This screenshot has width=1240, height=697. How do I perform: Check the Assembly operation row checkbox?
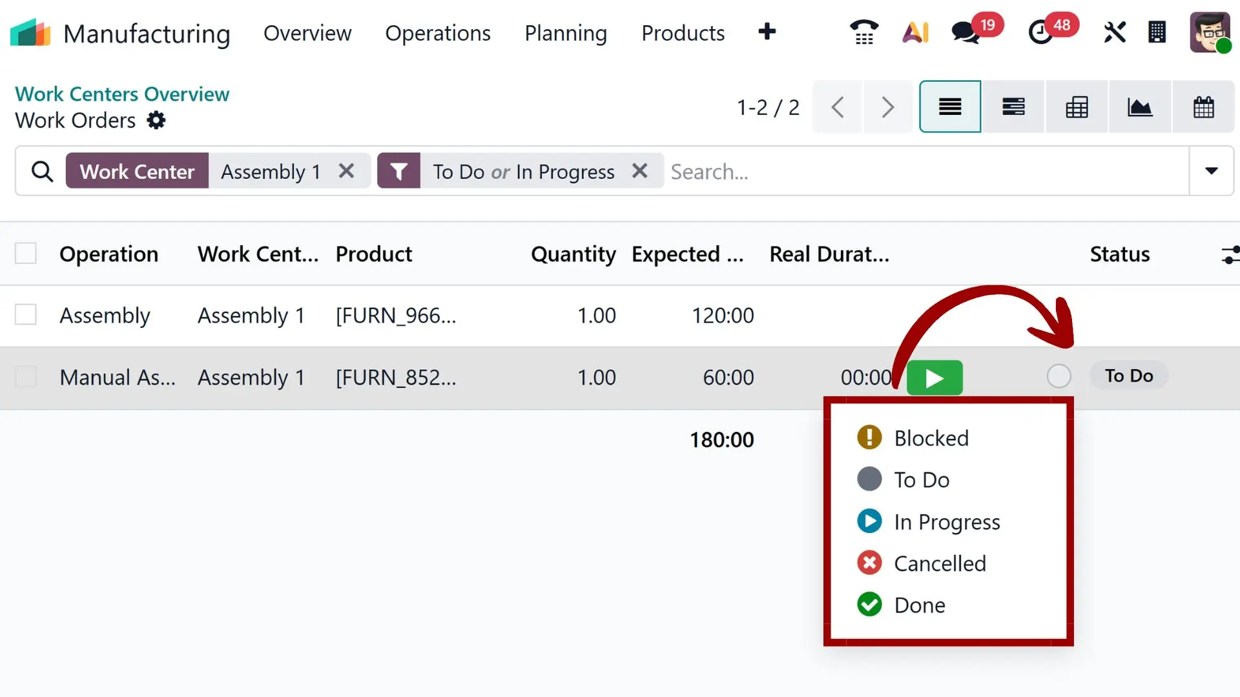(x=26, y=315)
